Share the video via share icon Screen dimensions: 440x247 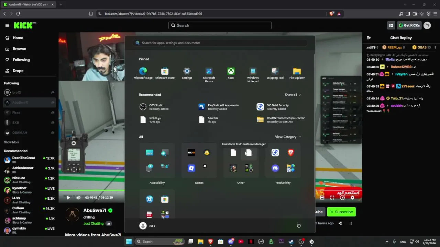click(340, 223)
